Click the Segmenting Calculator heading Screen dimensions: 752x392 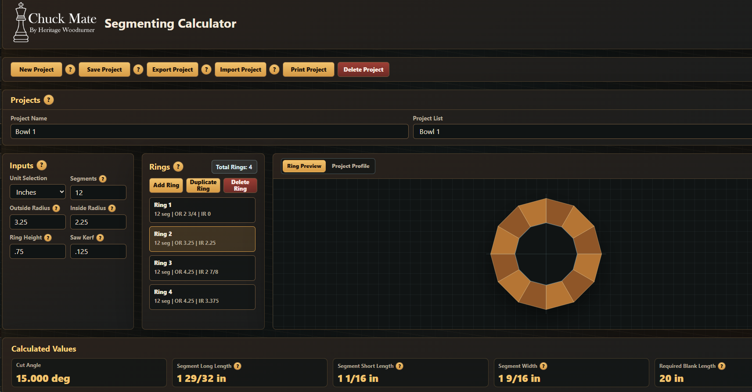pos(170,24)
